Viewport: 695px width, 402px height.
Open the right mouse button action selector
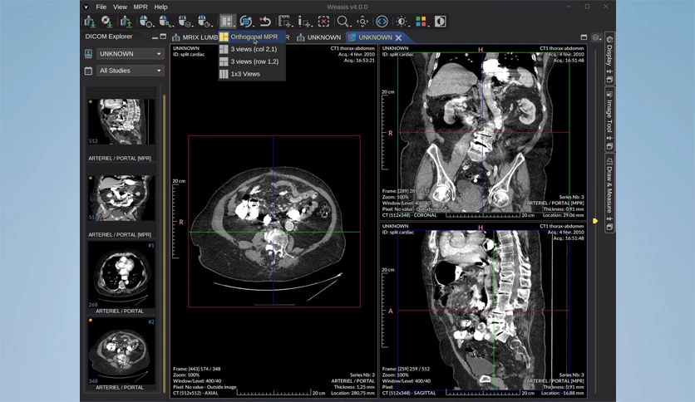click(165, 22)
